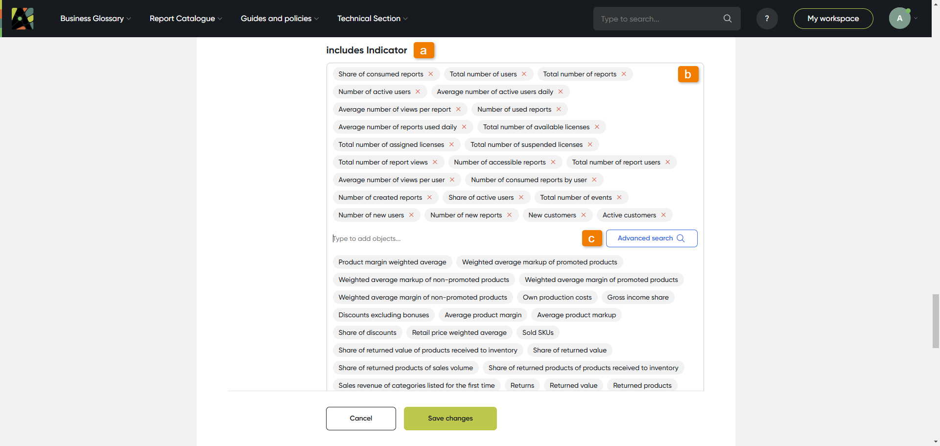Open the Report Catalogue dropdown
940x446 pixels.
pos(186,19)
